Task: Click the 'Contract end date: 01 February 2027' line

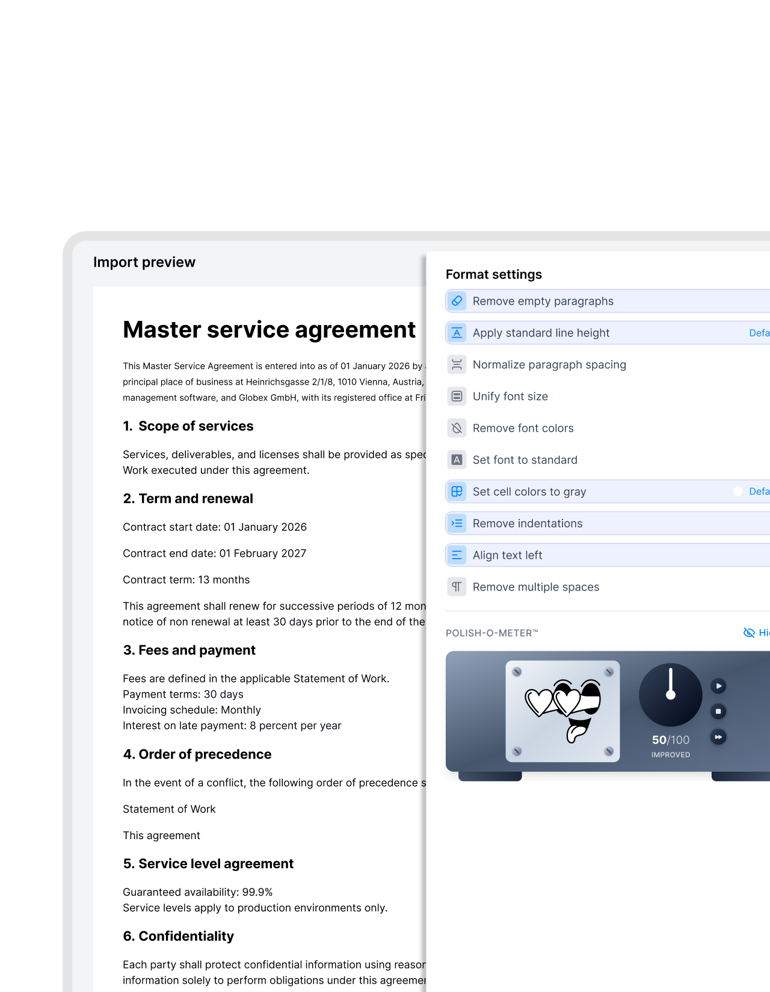Action: coord(215,554)
